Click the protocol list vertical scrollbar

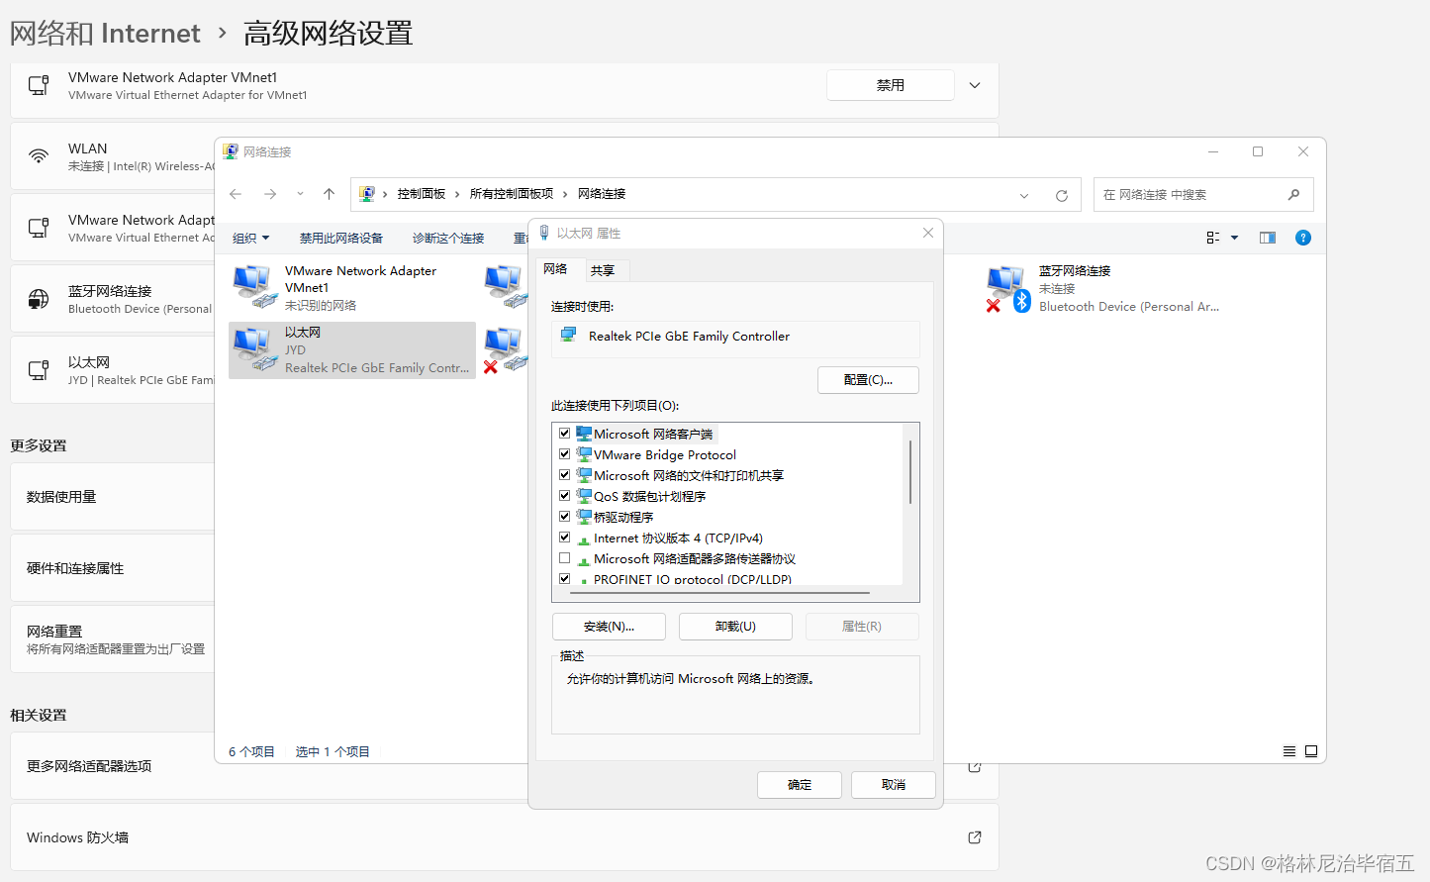pyautogui.click(x=910, y=471)
